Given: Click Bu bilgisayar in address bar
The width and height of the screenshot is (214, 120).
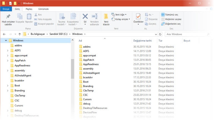Looking at the screenshot, I should [38, 34].
